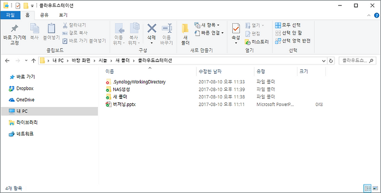Expand the Delete (삭제) dropdown arrow
Screen dimensions: 381x193
(152, 43)
